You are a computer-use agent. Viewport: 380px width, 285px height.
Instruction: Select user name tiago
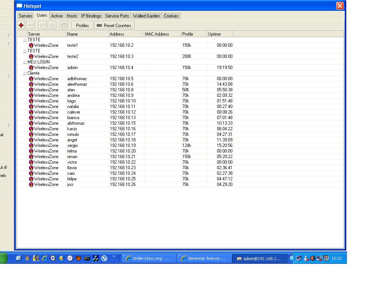[72, 101]
